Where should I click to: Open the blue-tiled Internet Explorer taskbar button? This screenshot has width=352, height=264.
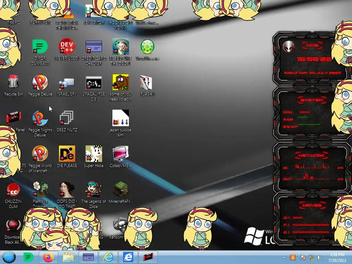point(128,257)
